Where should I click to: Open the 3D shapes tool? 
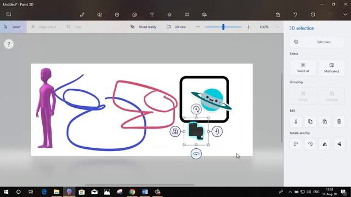coord(117,15)
